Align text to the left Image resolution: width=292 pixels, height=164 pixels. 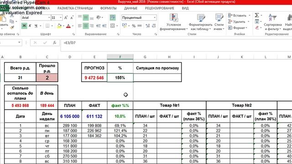click(80, 26)
